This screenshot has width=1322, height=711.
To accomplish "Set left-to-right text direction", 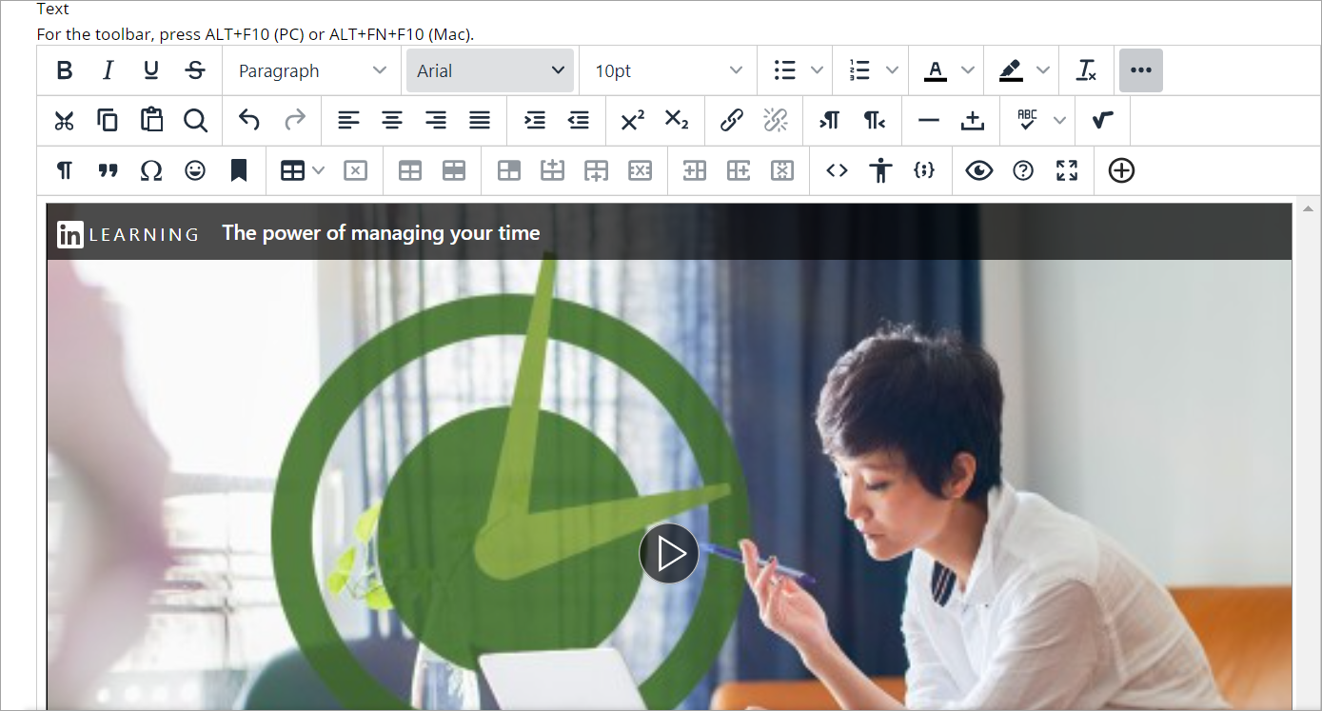I will tap(829, 120).
